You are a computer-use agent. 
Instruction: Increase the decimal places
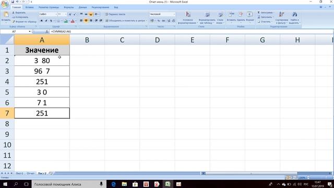click(x=169, y=21)
